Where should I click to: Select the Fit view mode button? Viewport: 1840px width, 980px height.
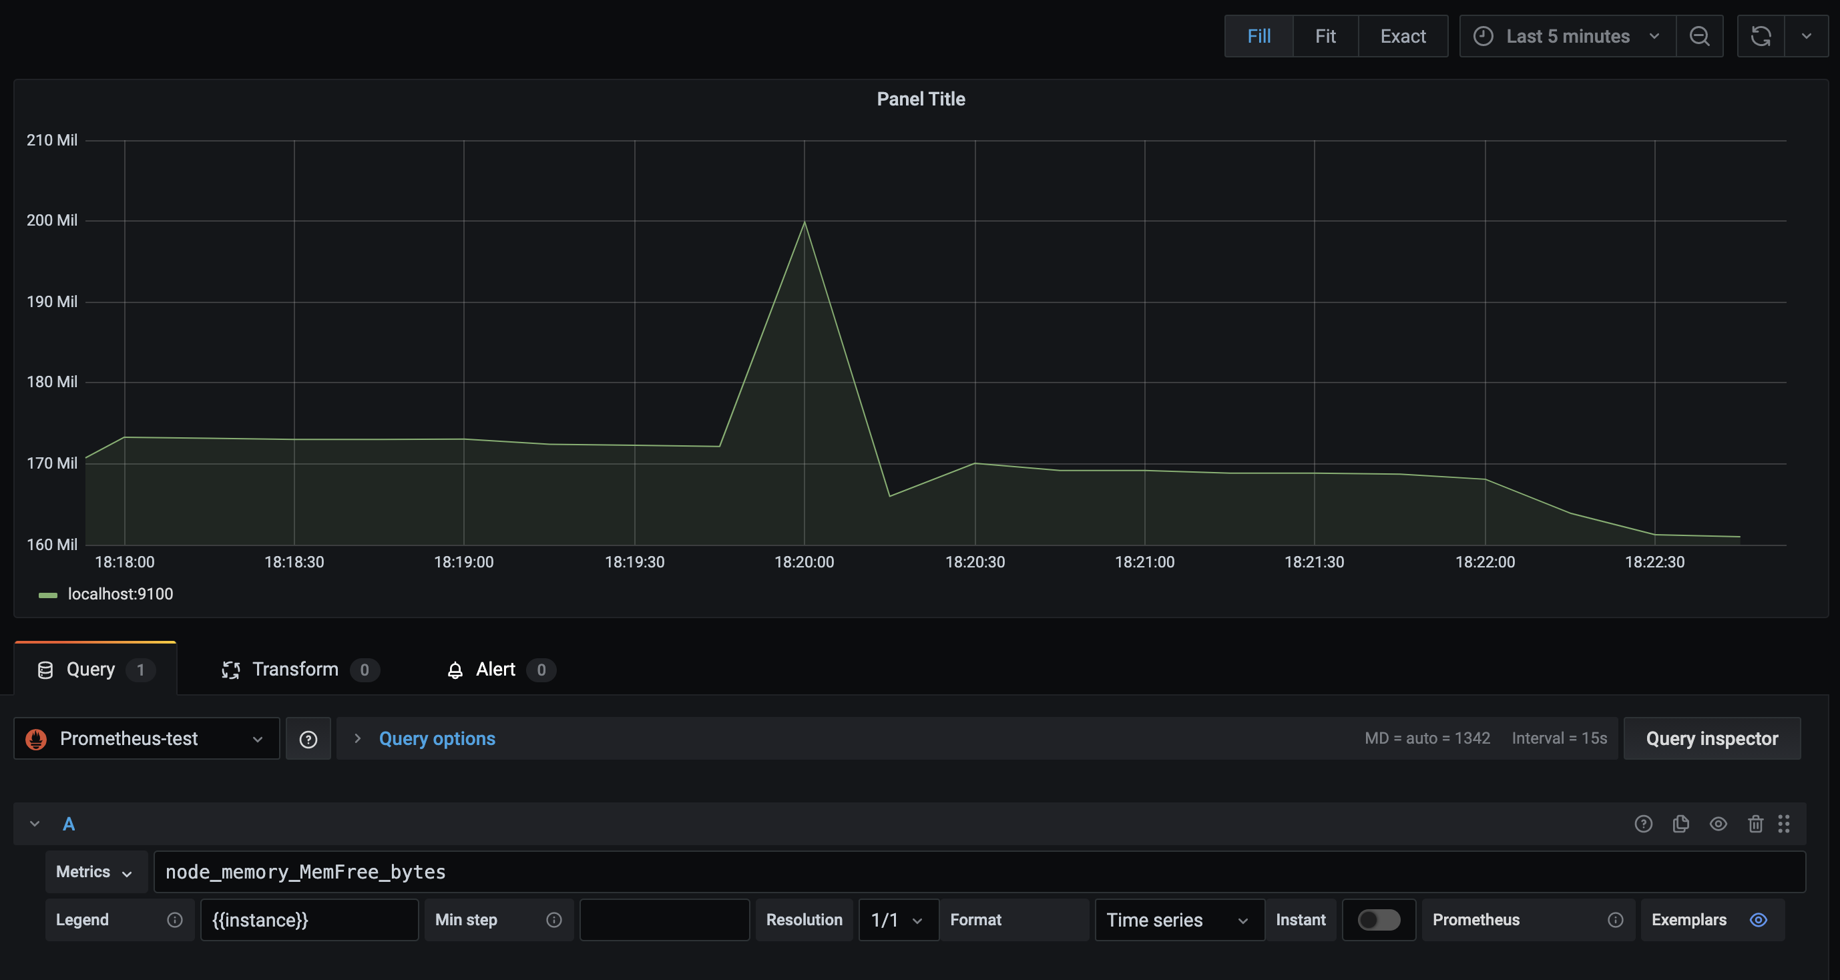point(1325,35)
